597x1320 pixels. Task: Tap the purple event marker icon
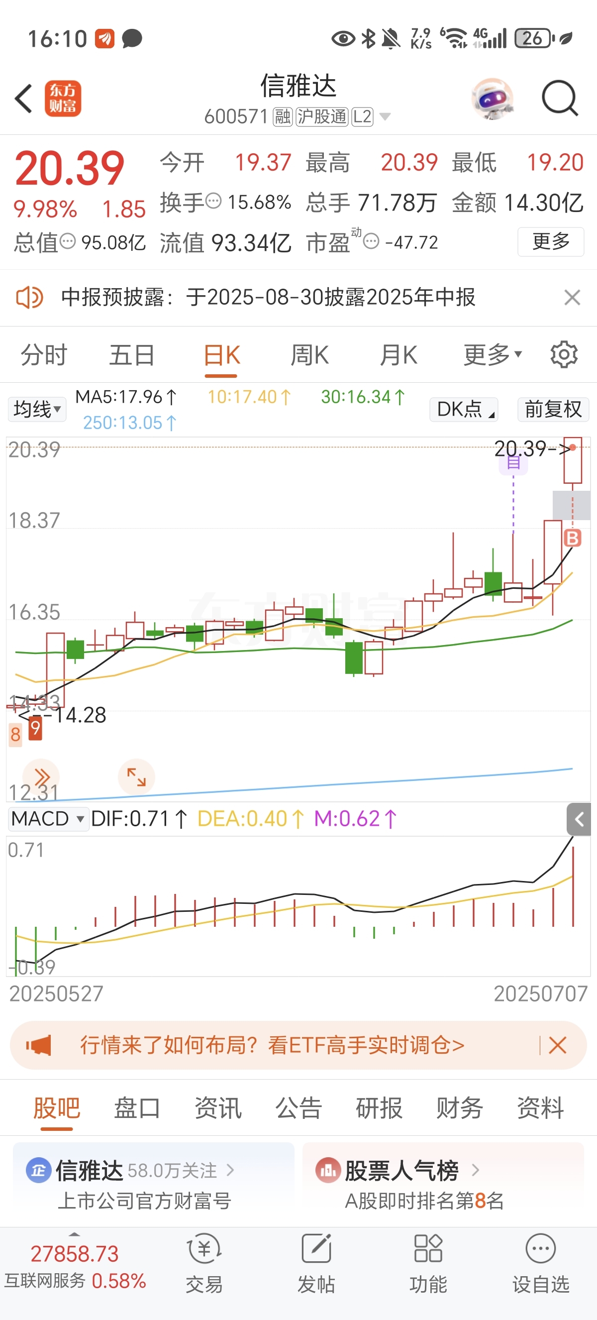point(513,463)
